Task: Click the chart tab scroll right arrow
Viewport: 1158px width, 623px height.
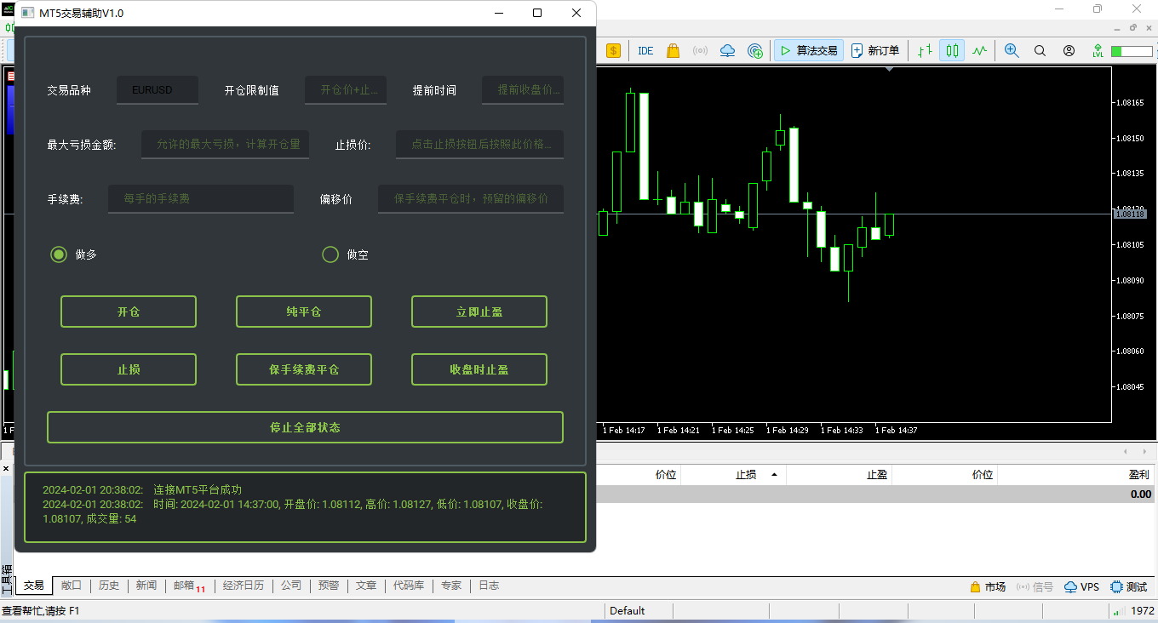Action: pyautogui.click(x=1144, y=451)
